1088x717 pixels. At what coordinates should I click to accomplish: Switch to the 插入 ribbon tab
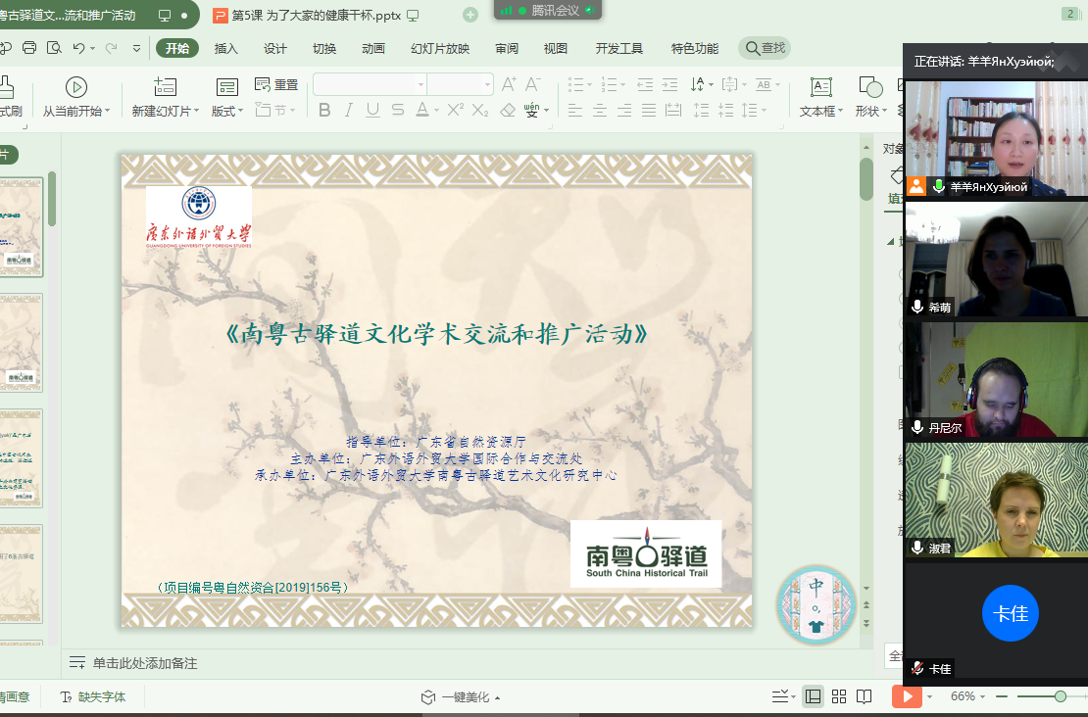pyautogui.click(x=224, y=47)
